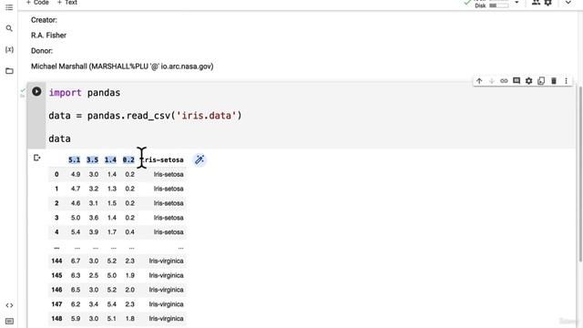Screen dimensions: 583x328
Task: Clear output using the output icon
Action: 36,158
